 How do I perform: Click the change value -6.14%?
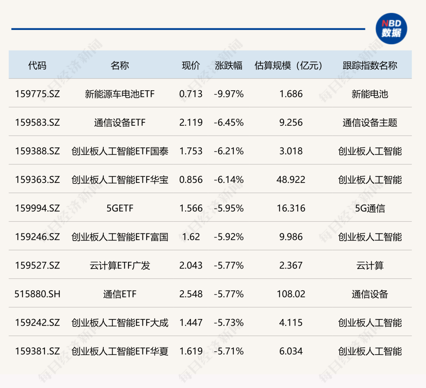[x=228, y=180]
